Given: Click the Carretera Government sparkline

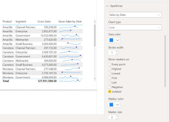Looking at the screenshot, I should tap(70, 56).
